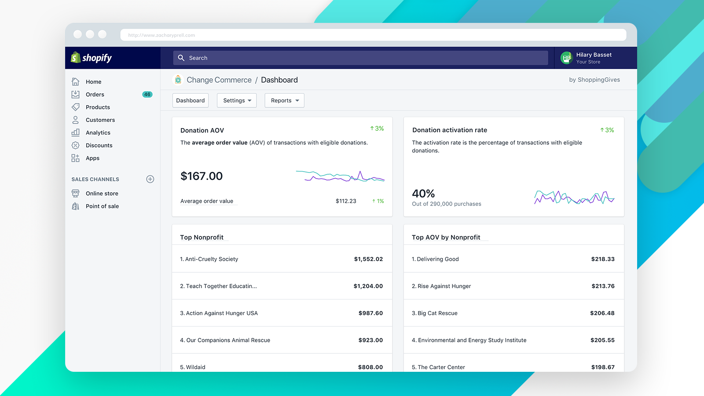
Task: Click the Discounts badge icon
Action: point(76,145)
